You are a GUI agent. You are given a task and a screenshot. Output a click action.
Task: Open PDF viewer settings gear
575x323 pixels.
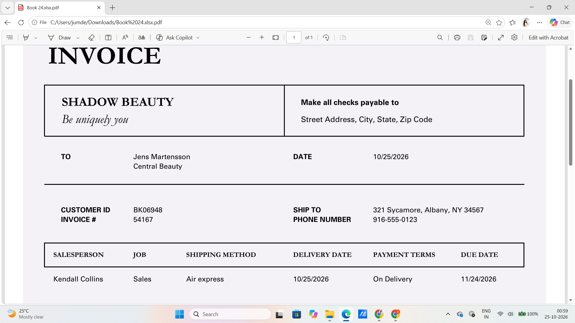pos(515,37)
